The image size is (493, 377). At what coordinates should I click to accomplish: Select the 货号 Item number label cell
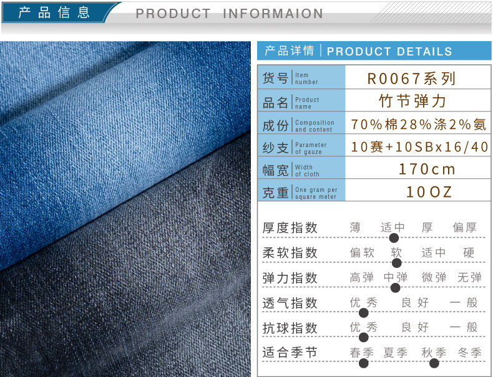pos(301,77)
